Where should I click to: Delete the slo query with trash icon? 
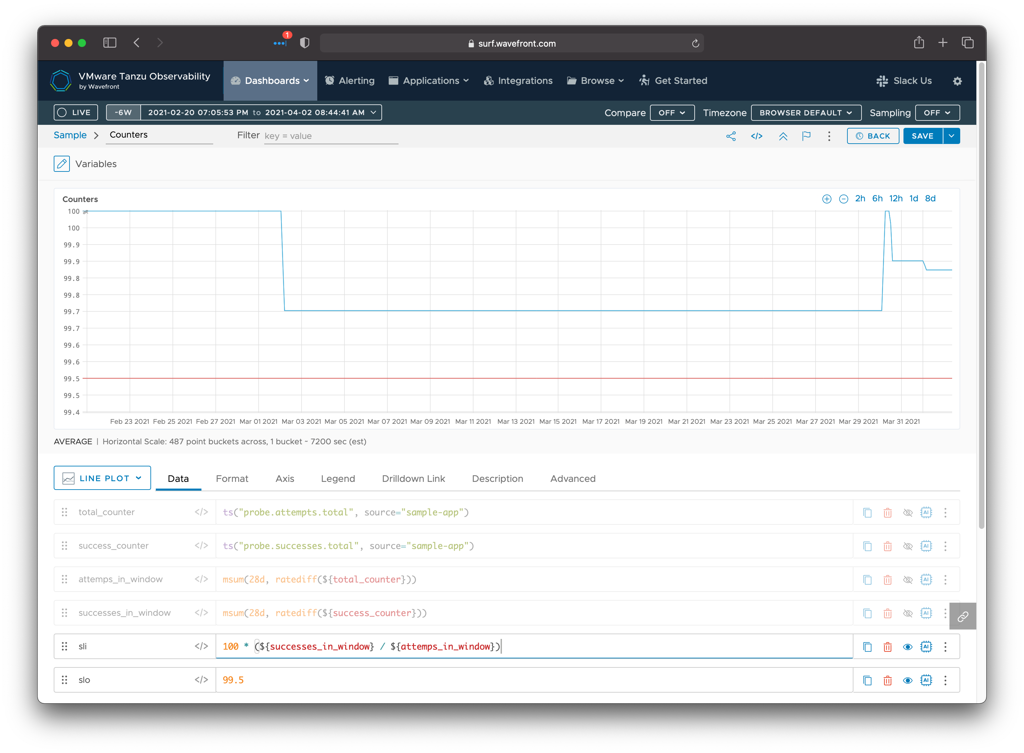point(887,681)
